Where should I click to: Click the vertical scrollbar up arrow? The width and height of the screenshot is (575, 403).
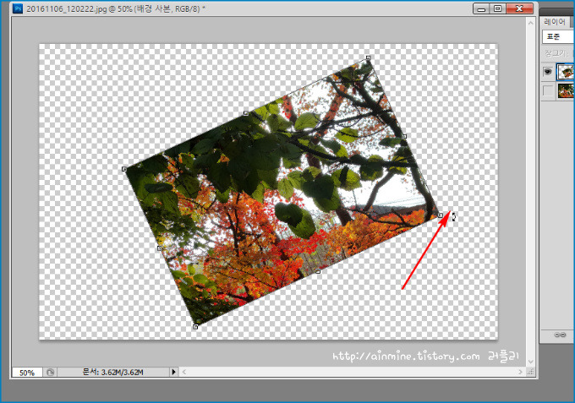[x=531, y=23]
